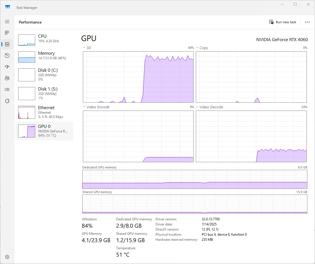Click the CPU mini graph thumbnail
Viewport: 315px width, 264px height.
[27, 40]
